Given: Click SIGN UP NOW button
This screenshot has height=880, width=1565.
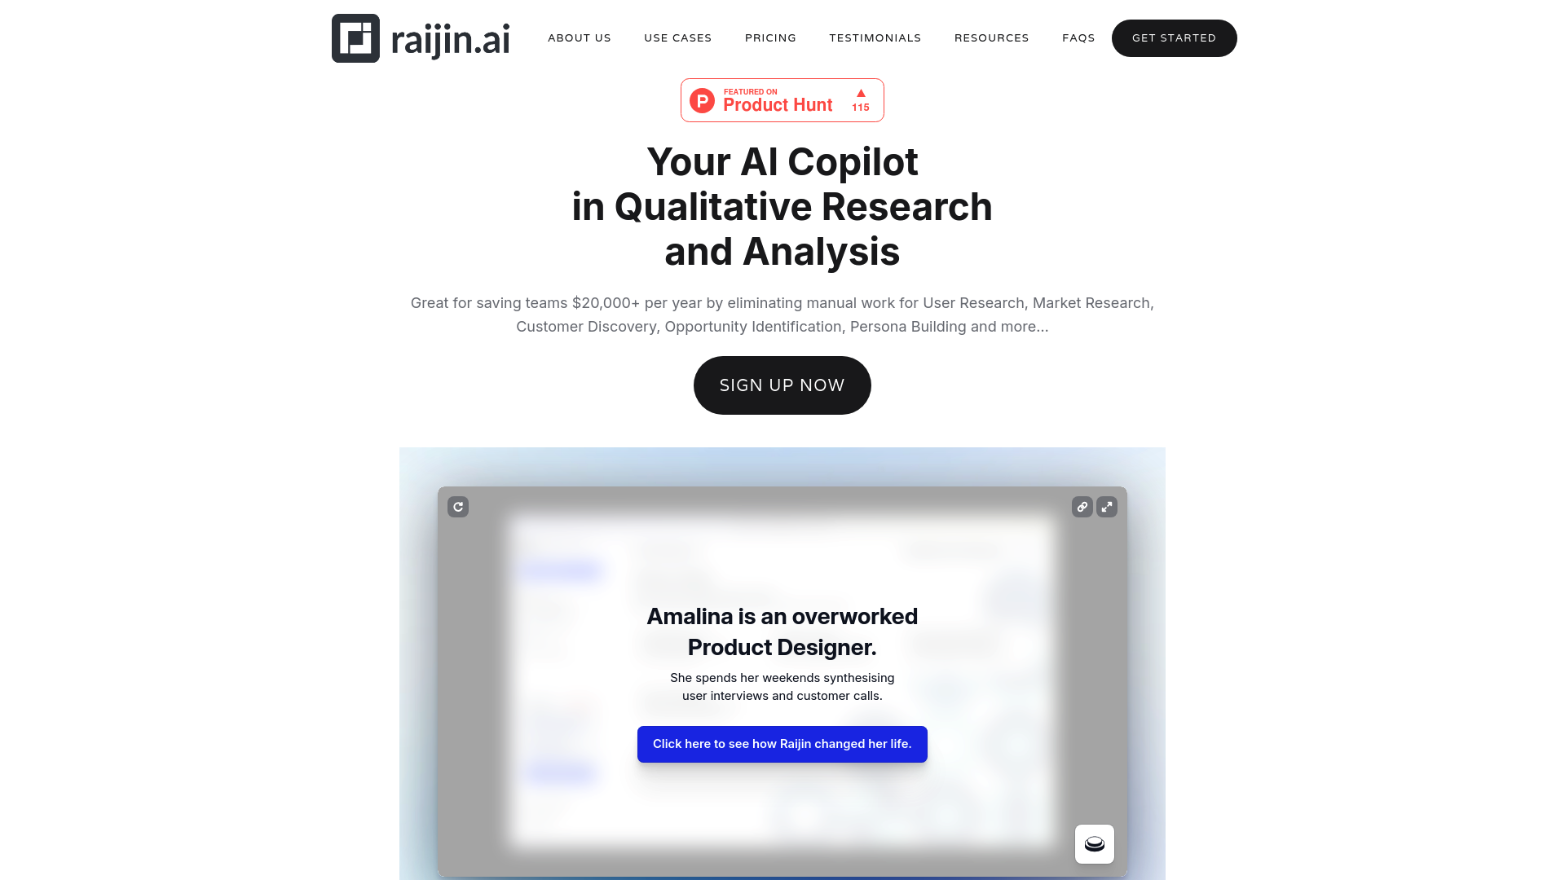Looking at the screenshot, I should tap(782, 385).
